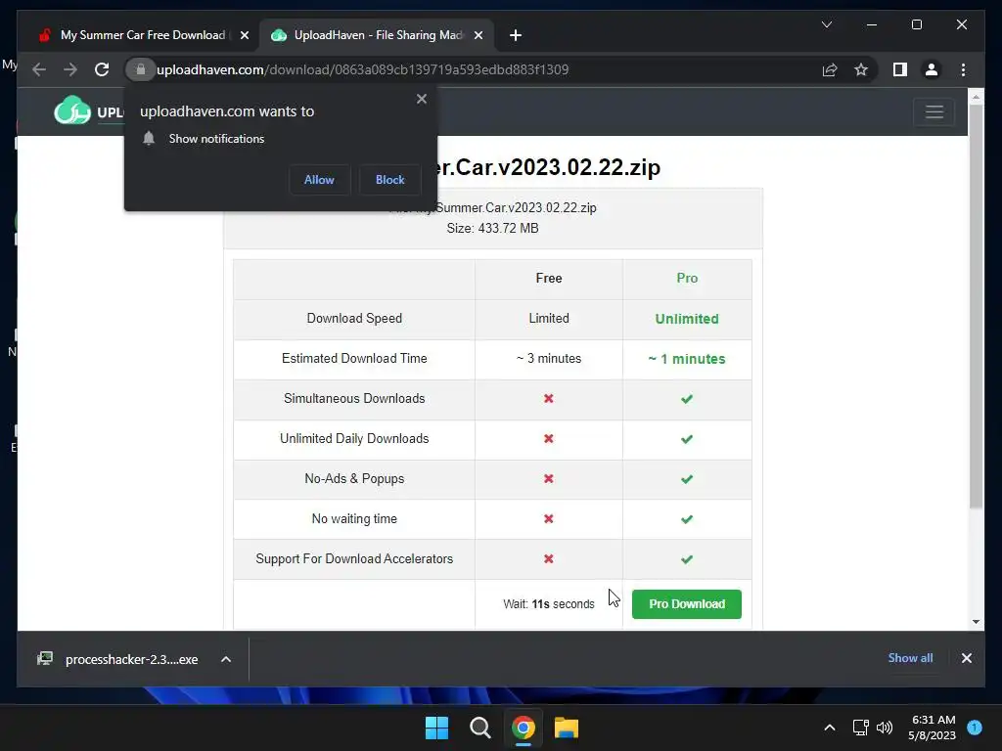Open the UploadHaven hamburger menu
Screen dimensions: 1002x751
tap(934, 111)
